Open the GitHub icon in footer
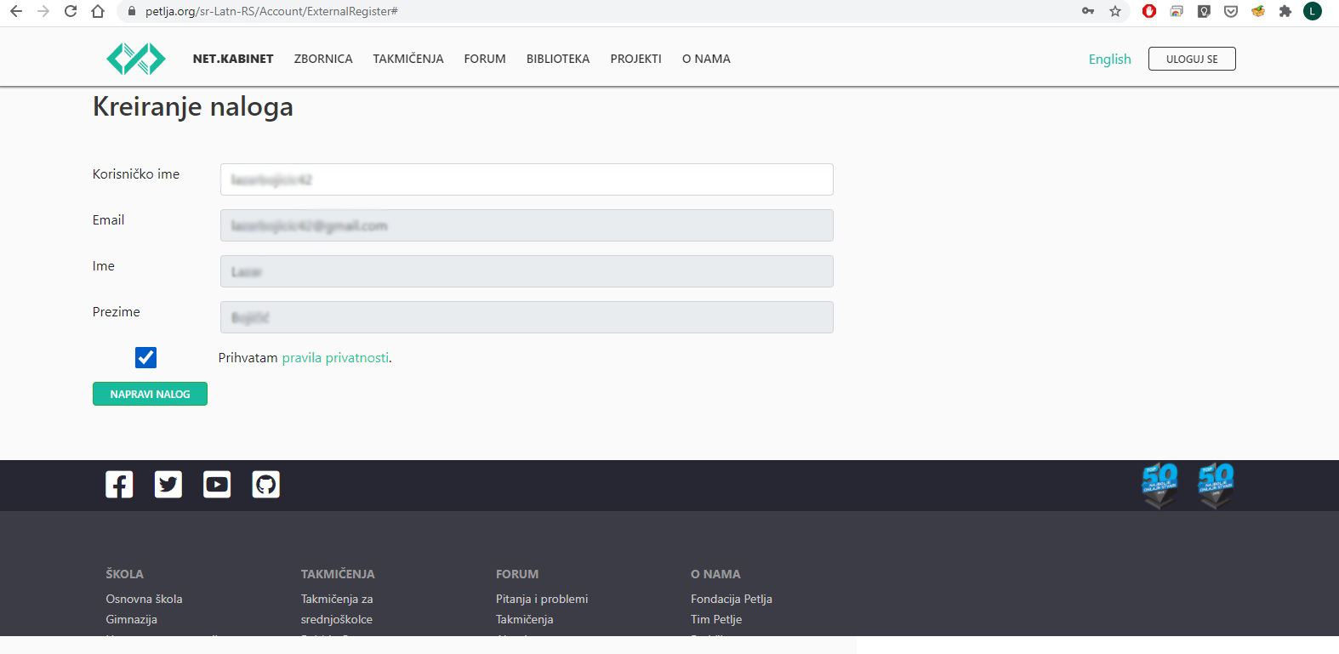Viewport: 1339px width, 654px height. pyautogui.click(x=266, y=485)
